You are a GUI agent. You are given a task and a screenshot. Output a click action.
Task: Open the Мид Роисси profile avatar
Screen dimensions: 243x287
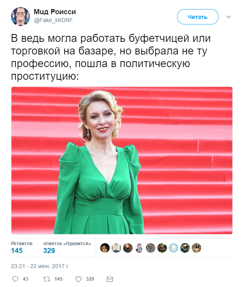pos(21,17)
